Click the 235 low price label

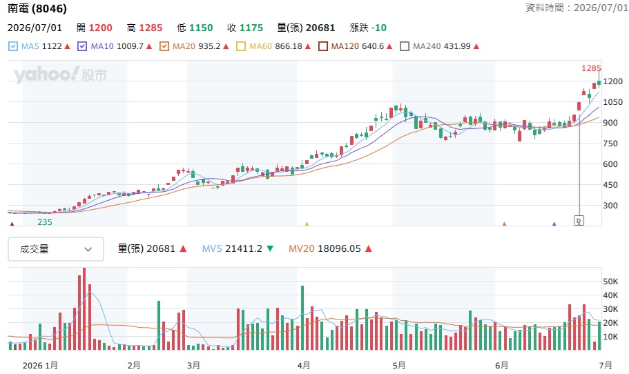point(45,222)
